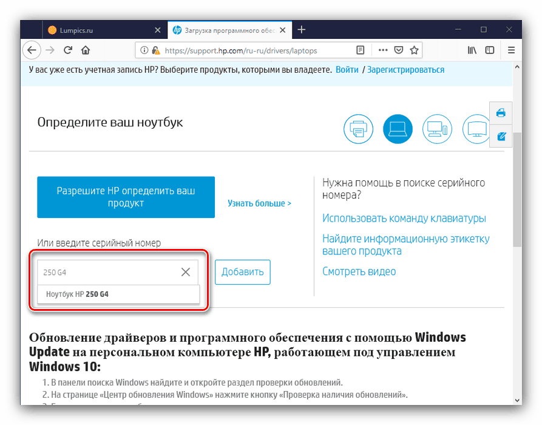
Task: Reload the page with the refresh icon
Action: pyautogui.click(x=68, y=50)
